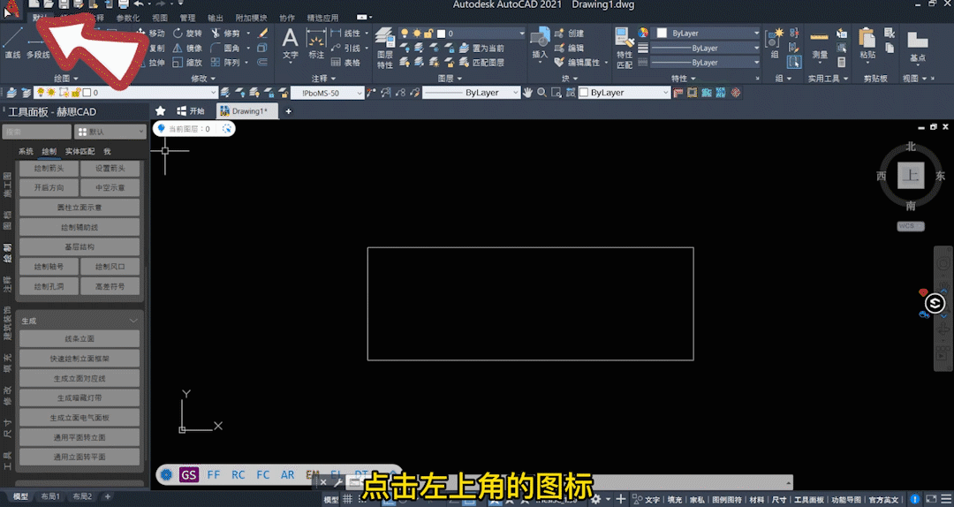Open 默认 dropdown in tool panel
The image size is (954, 507).
pos(110,132)
